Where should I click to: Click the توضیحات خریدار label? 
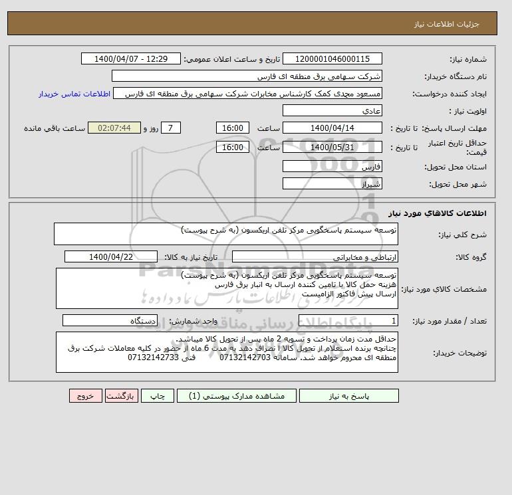pyautogui.click(x=459, y=353)
